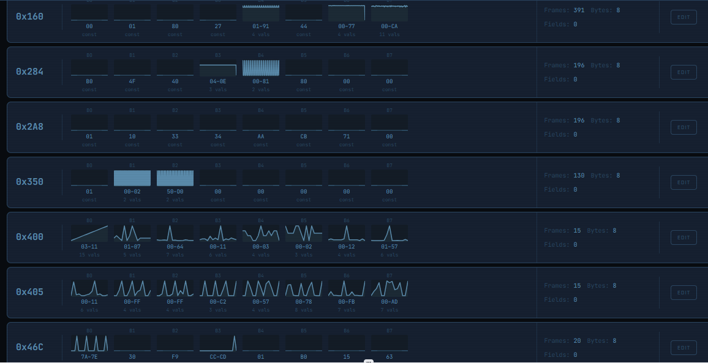The width and height of the screenshot is (708, 363).
Task: Click the B0 spike chart in row 0x46C
Action: click(x=89, y=343)
